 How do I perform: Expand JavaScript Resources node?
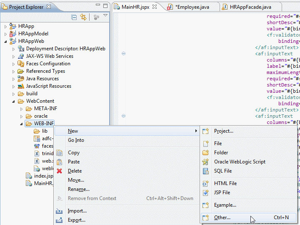[13, 87]
